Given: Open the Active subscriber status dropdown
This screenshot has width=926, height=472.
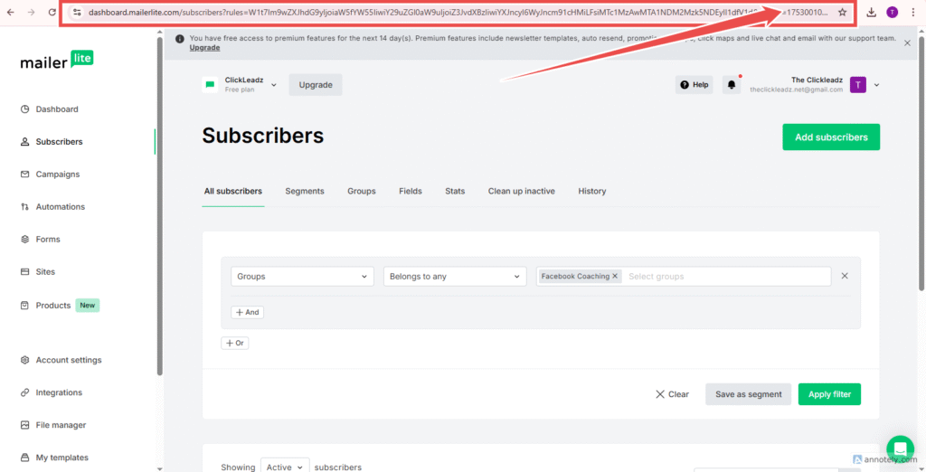Looking at the screenshot, I should [x=285, y=467].
